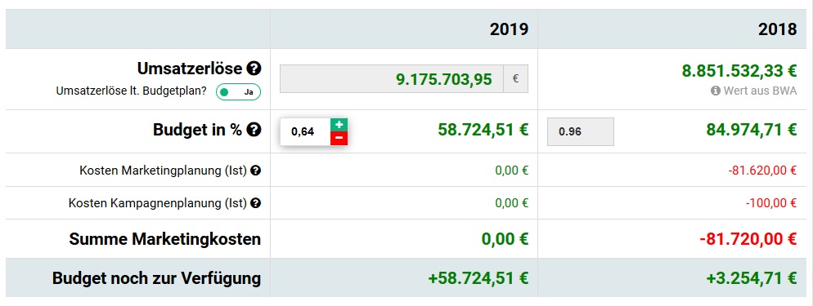Click the remaining 2018 budget +3.254,71 €

(752, 278)
